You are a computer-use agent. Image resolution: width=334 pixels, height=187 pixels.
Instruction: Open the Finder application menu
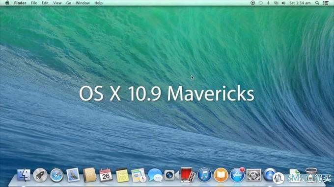(20, 3)
